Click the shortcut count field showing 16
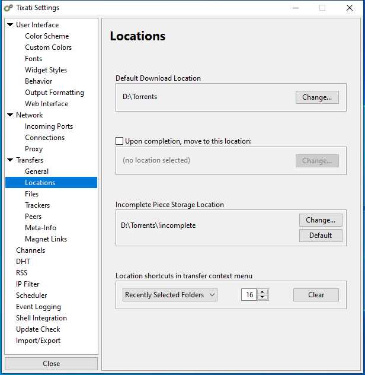The height and width of the screenshot is (375, 365). (249, 295)
